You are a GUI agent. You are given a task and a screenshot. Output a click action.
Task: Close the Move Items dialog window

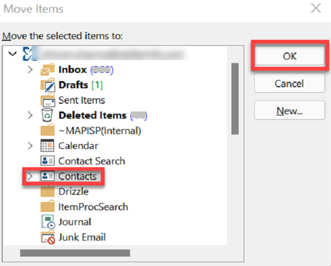[x=316, y=8]
